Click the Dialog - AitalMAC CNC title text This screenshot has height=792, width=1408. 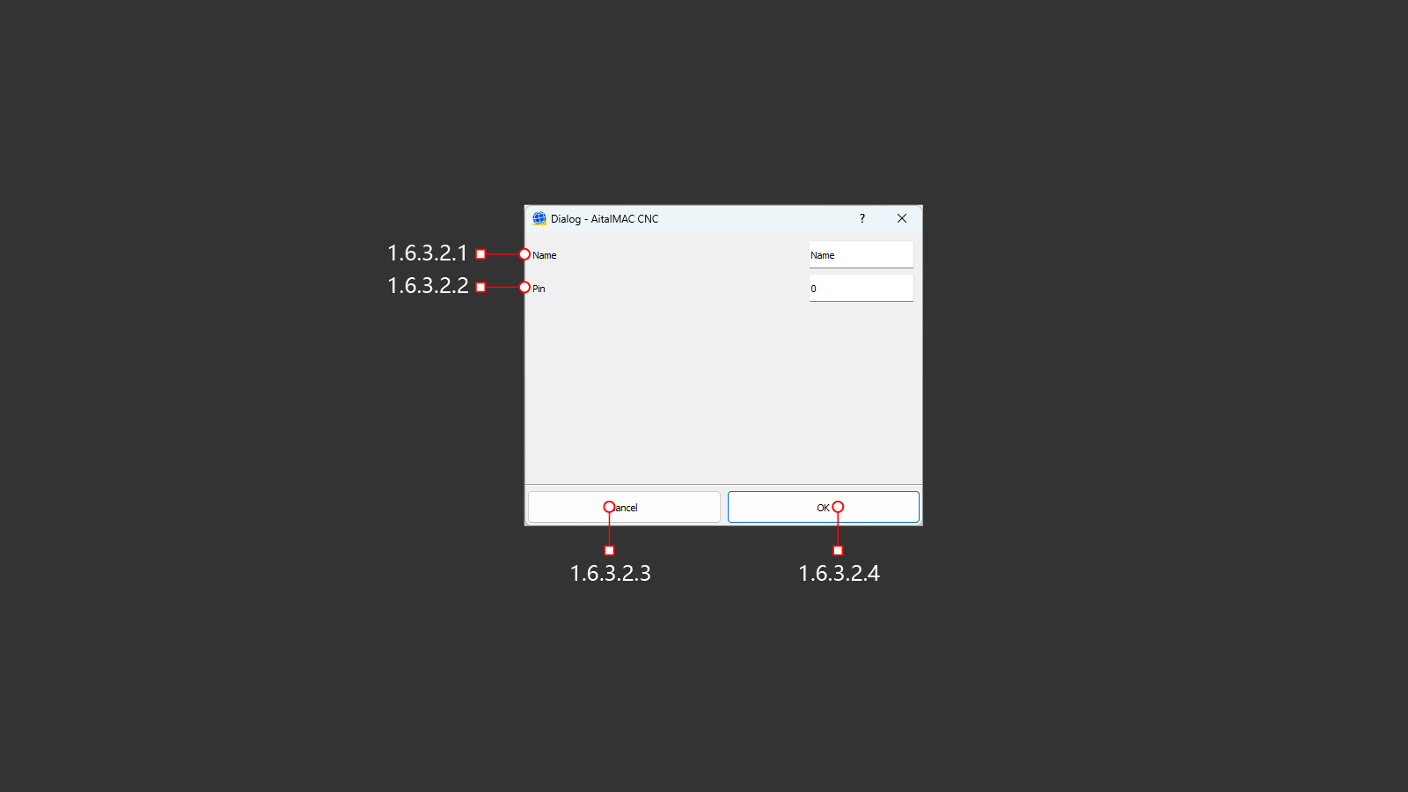point(605,219)
